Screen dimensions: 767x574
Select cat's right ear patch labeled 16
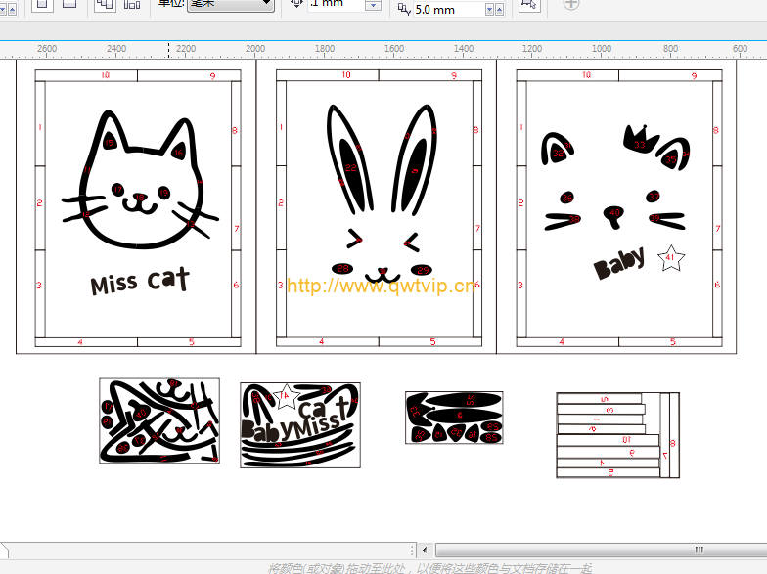pos(178,151)
